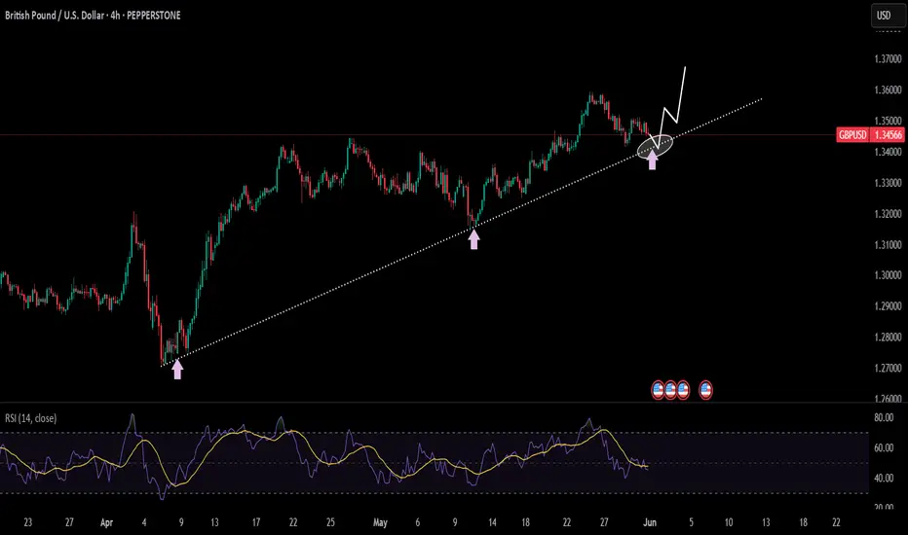Screen dimensions: 908x535
Task: Click the 1.28000 price axis label
Action: click(x=888, y=338)
